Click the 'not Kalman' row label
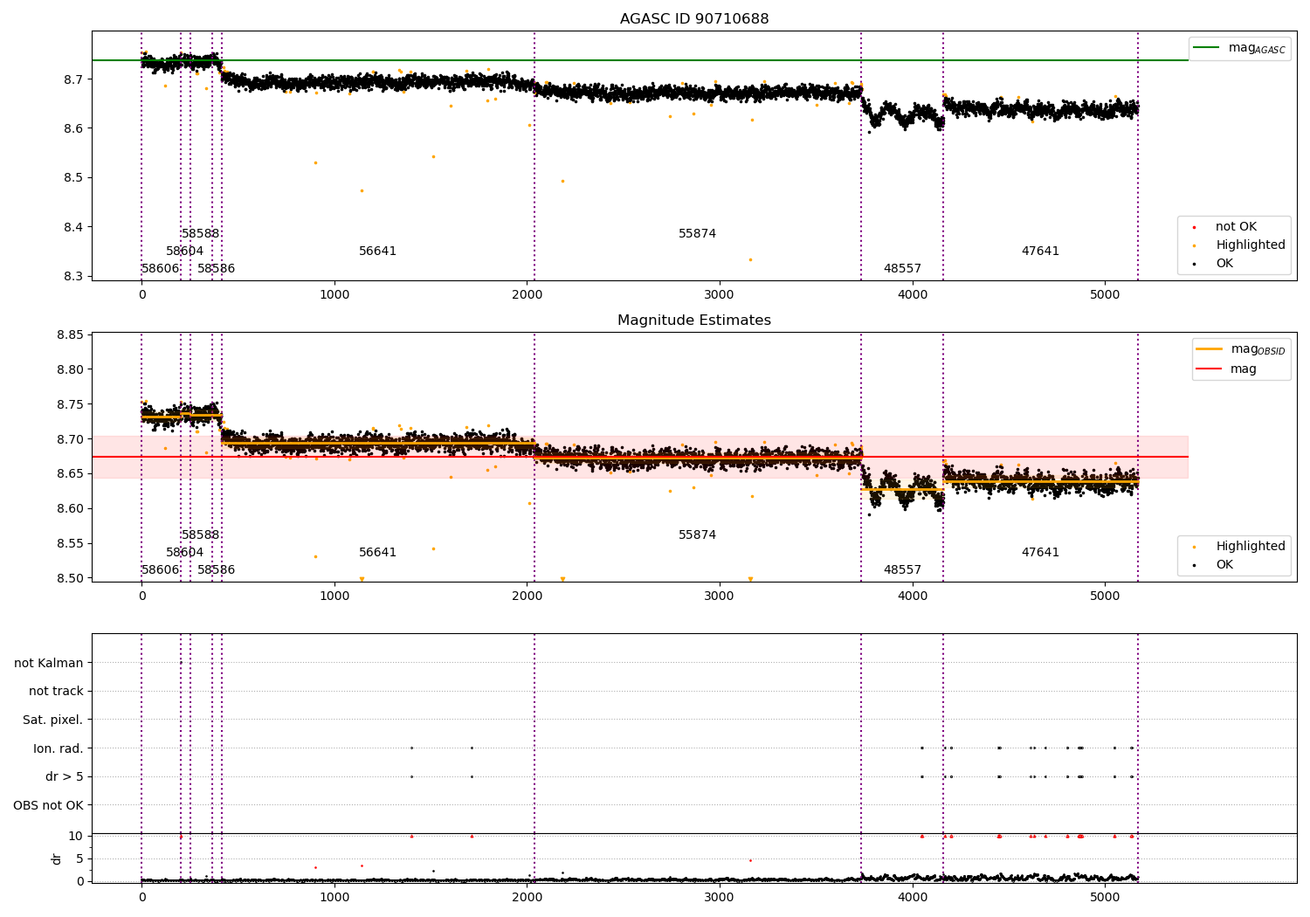This screenshot has height=917, width=1310. [49, 664]
